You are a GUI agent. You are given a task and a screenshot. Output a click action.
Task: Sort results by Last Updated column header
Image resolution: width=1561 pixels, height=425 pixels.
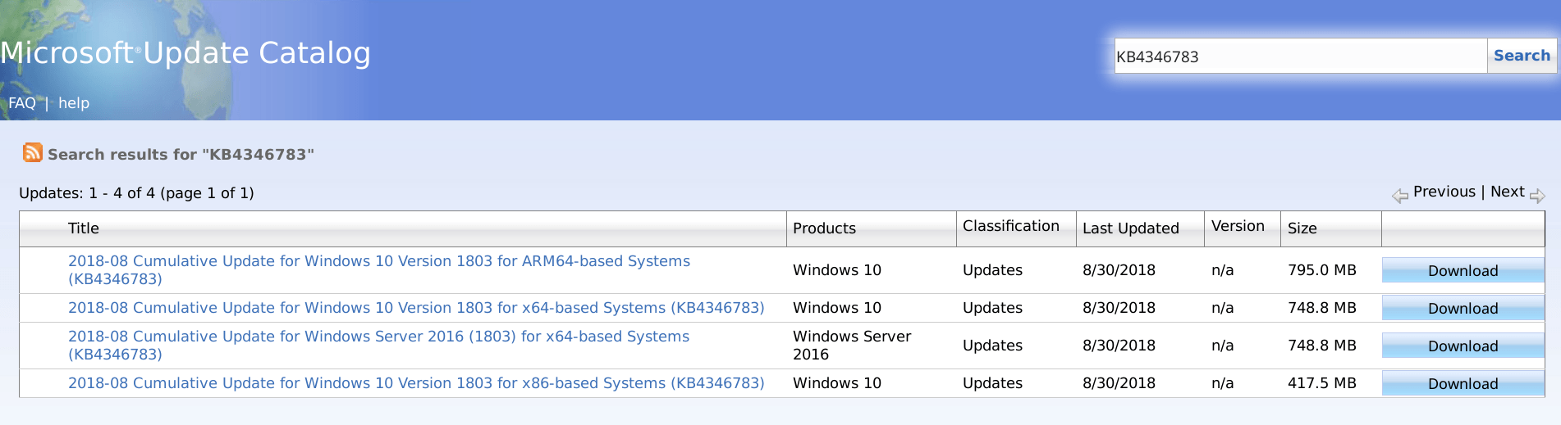(1130, 228)
